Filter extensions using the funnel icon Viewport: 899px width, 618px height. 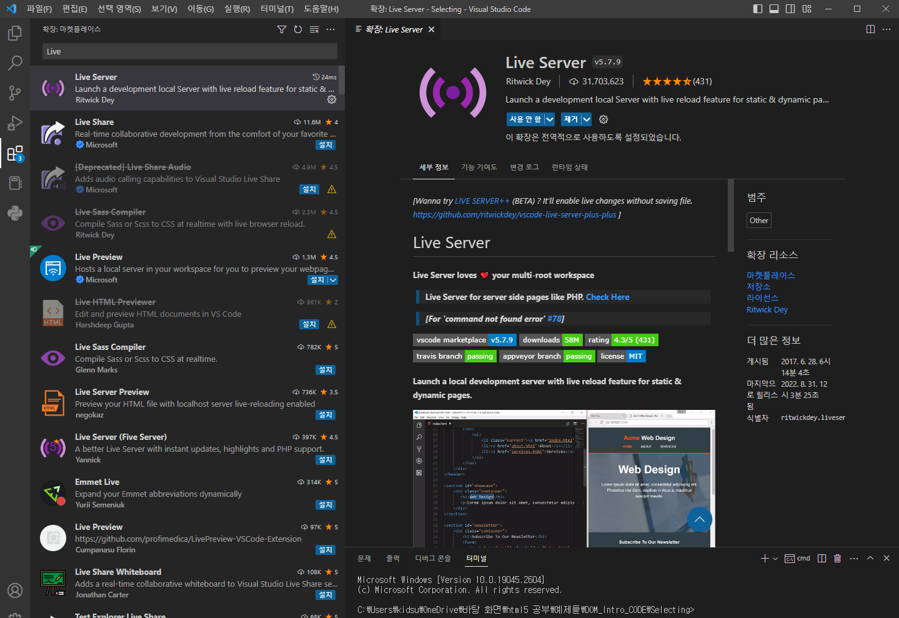[282, 29]
